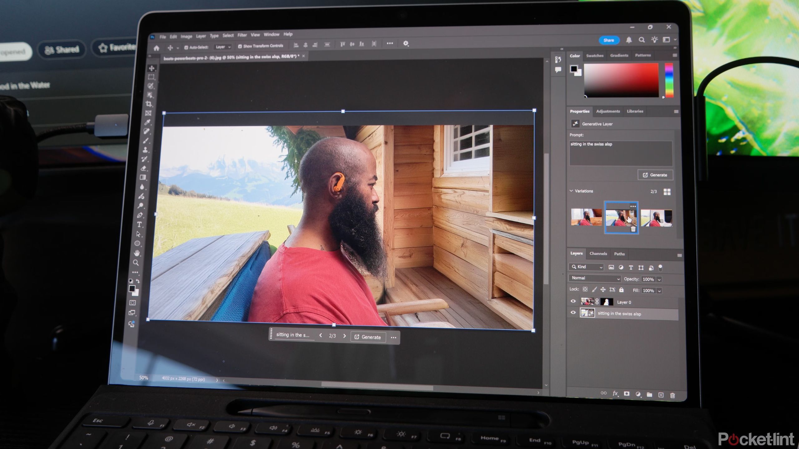Open the Fill value dropdown arrow

point(659,291)
